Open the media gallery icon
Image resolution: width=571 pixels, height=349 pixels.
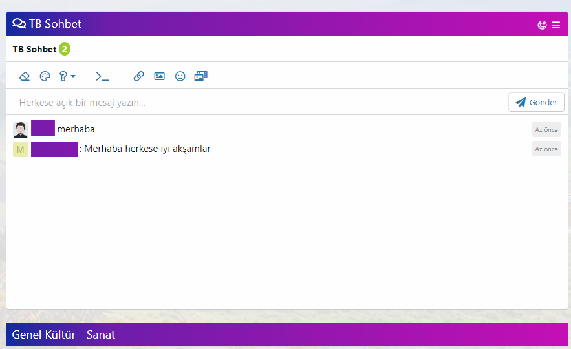200,76
